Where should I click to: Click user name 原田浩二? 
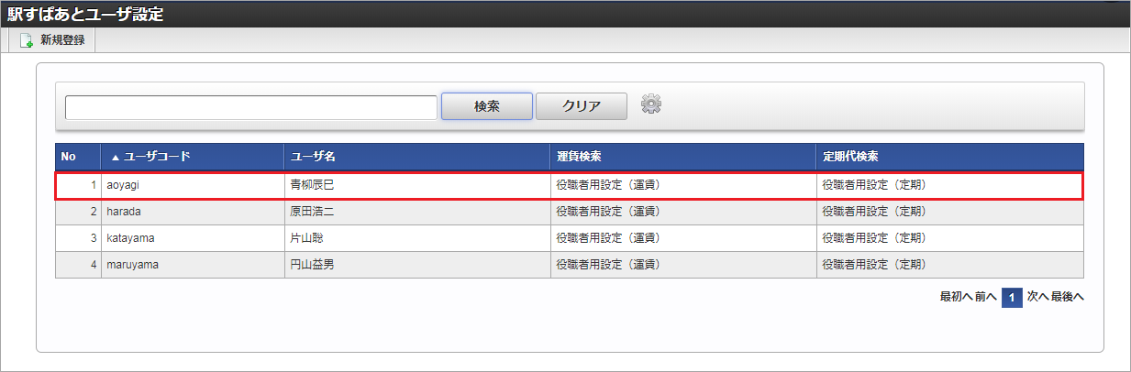tap(314, 212)
